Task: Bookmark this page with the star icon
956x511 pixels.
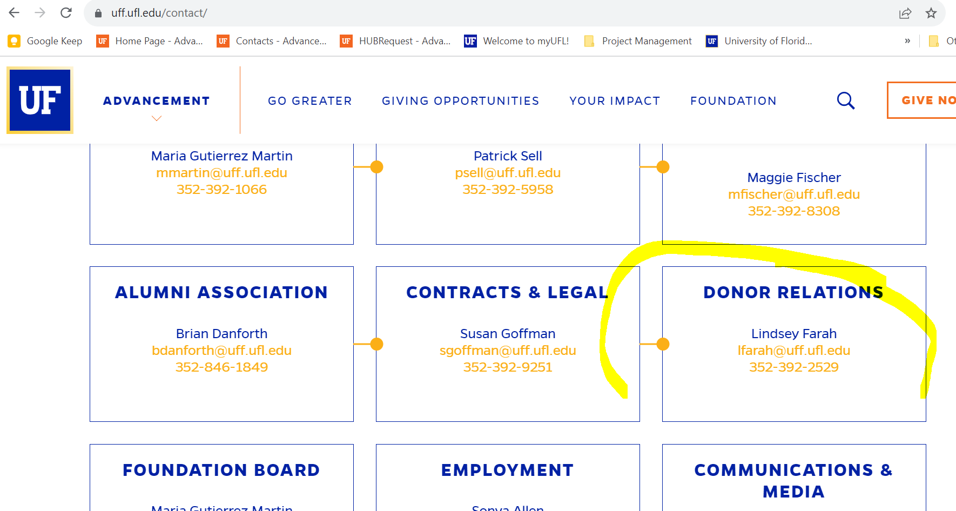Action: click(x=931, y=13)
